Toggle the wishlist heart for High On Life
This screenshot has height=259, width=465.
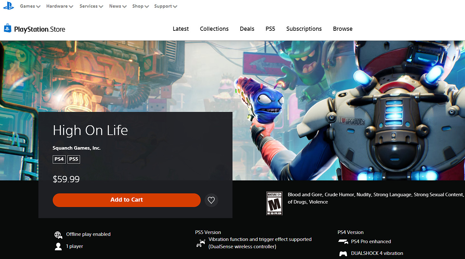[211, 200]
